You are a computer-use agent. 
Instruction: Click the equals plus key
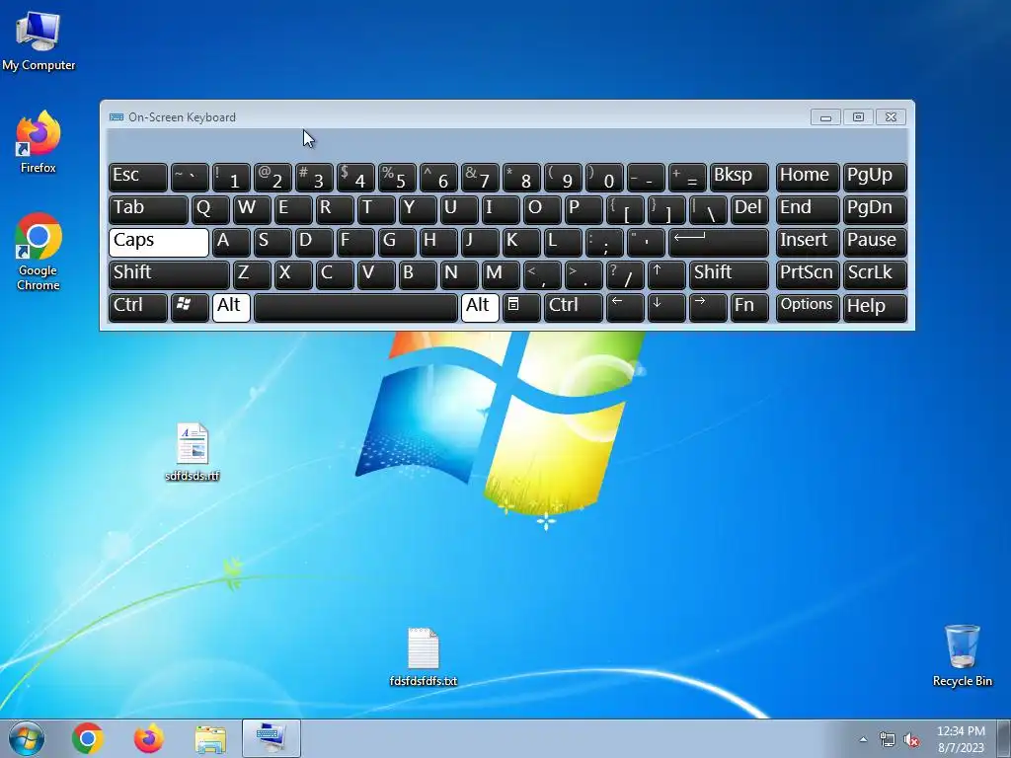(687, 178)
